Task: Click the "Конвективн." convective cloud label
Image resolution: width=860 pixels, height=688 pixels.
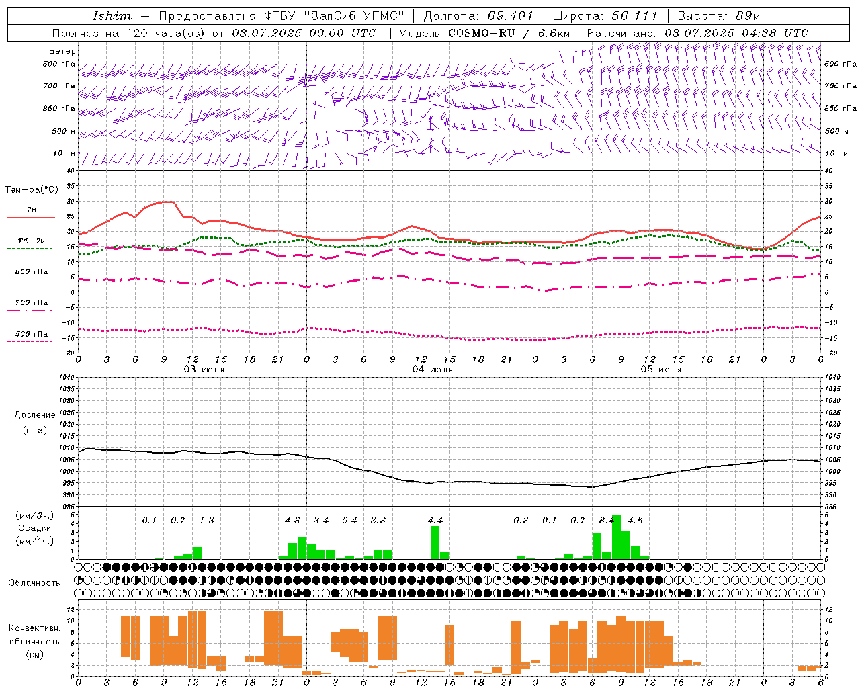Action: (x=34, y=628)
